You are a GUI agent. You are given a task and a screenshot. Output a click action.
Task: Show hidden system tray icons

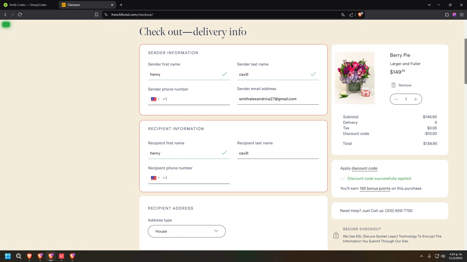coord(422,256)
